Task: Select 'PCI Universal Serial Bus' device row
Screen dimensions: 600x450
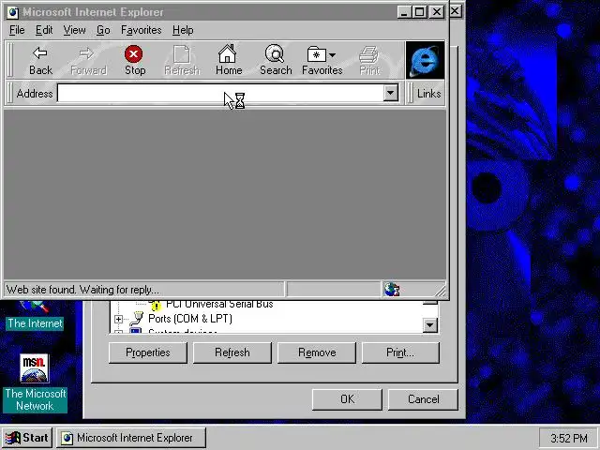Action: 219,305
